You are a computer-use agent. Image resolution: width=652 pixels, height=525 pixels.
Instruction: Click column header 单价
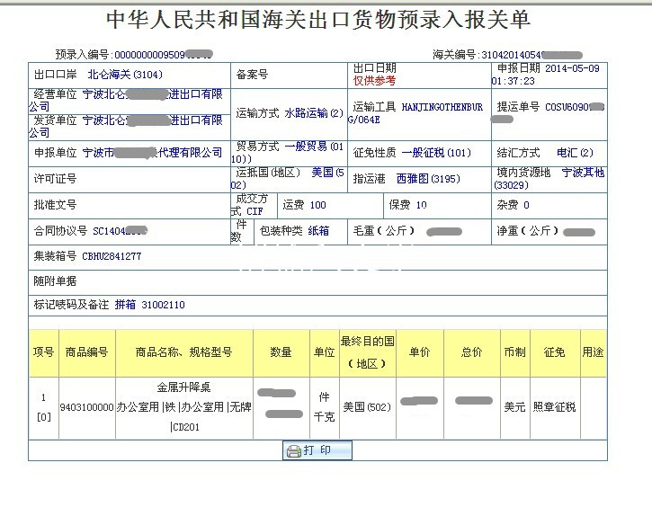point(419,352)
